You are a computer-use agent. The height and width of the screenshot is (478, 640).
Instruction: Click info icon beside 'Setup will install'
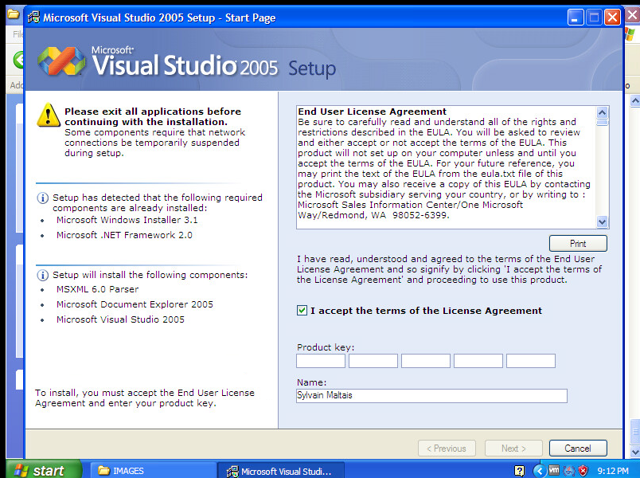click(42, 275)
